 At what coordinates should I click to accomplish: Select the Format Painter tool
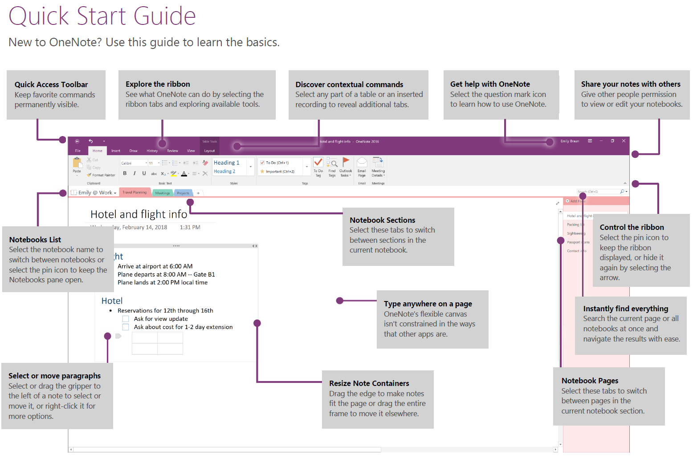(x=101, y=175)
